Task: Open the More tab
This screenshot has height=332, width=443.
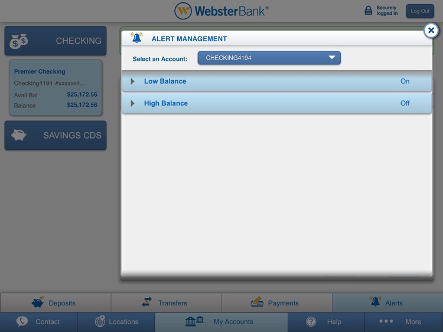Action: pyautogui.click(x=403, y=322)
